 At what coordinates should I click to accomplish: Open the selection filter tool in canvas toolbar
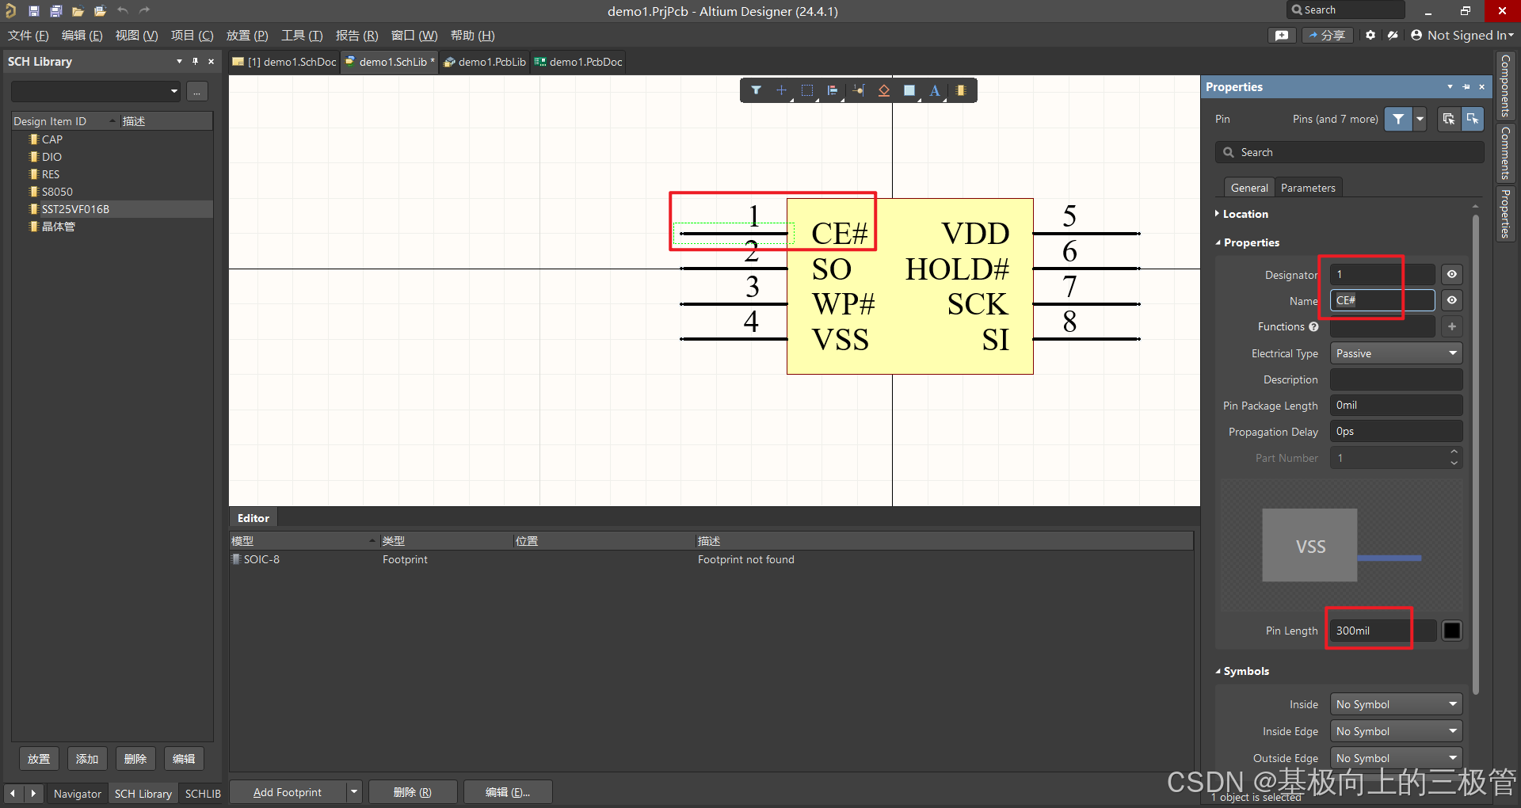click(x=757, y=90)
